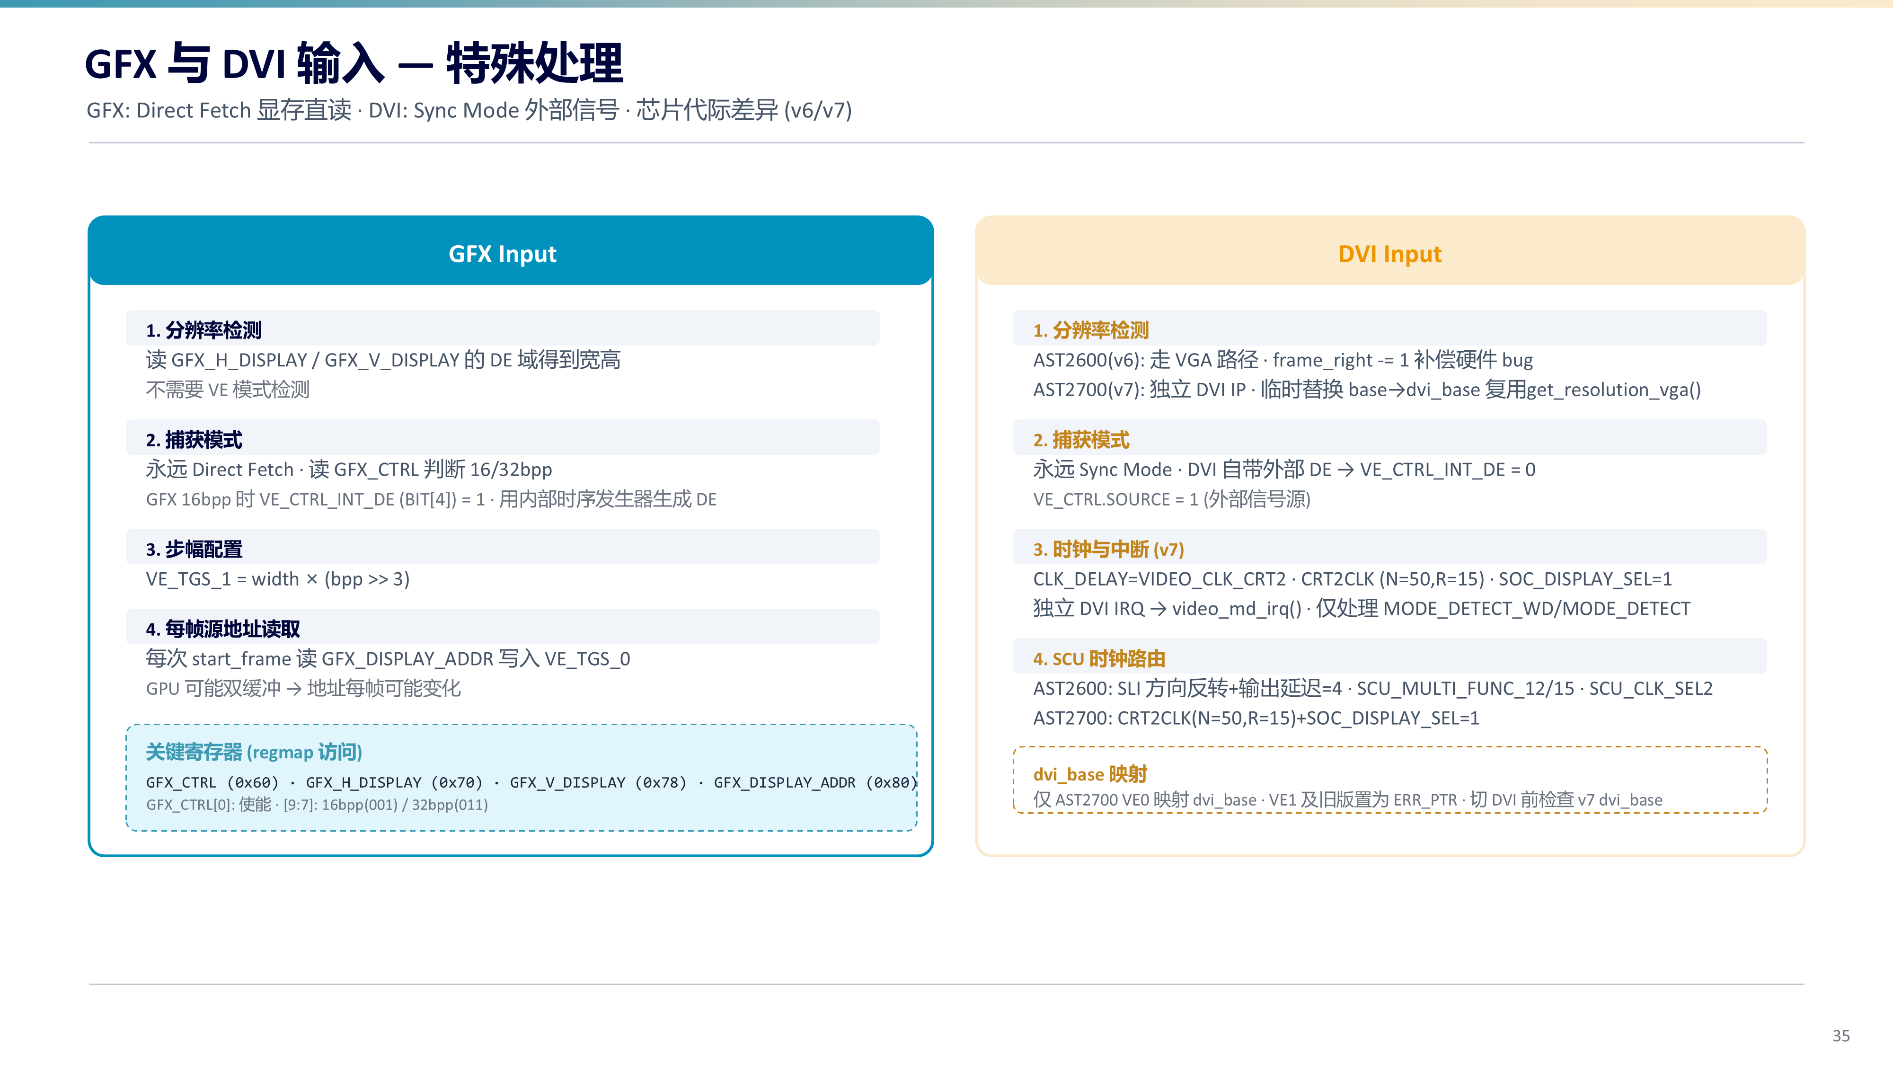Screen dimensions: 1893x1065
Task: Click page number 35
Action: 1841,1036
